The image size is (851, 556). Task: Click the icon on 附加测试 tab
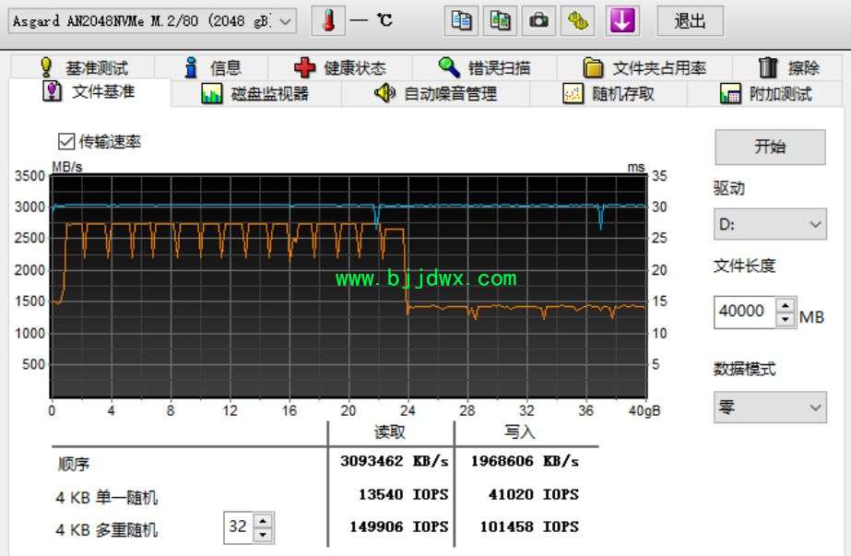click(x=730, y=94)
